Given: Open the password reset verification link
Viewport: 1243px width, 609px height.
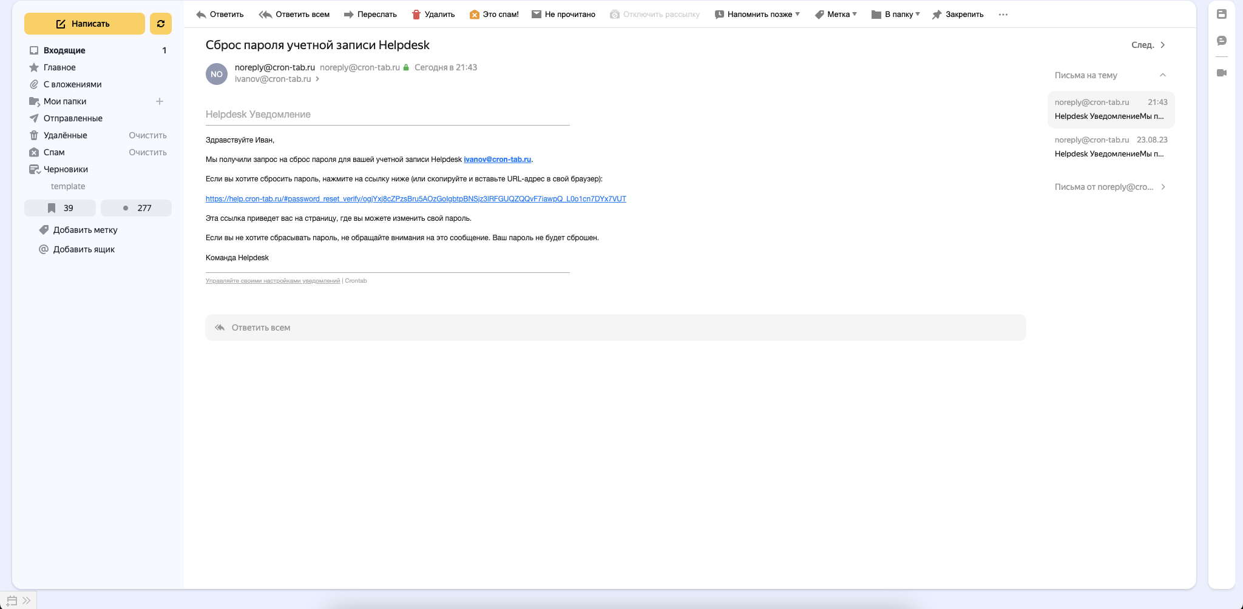Looking at the screenshot, I should click(x=416, y=199).
